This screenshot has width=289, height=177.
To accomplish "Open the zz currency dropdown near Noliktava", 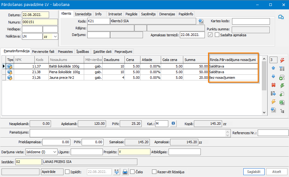I will click(x=55, y=37).
